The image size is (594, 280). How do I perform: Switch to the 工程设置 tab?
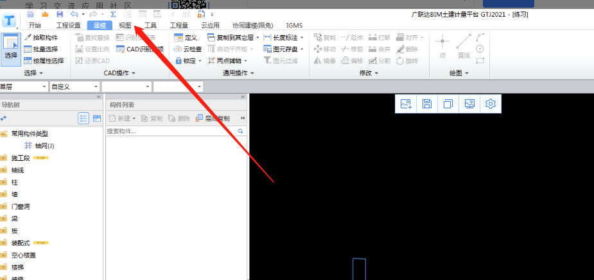pos(68,26)
